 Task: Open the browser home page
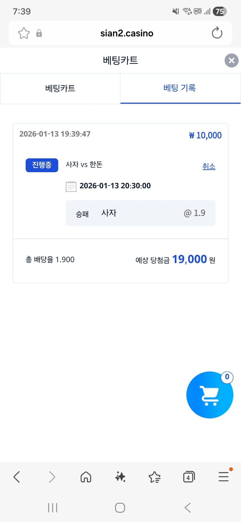coord(86,477)
